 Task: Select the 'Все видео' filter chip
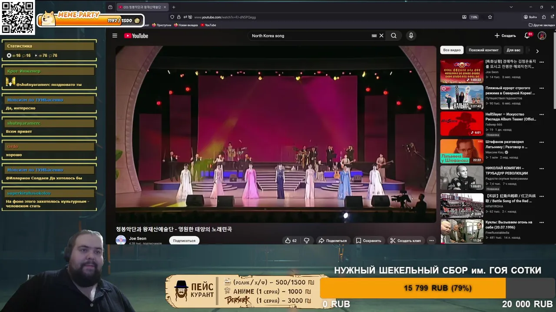click(x=452, y=50)
